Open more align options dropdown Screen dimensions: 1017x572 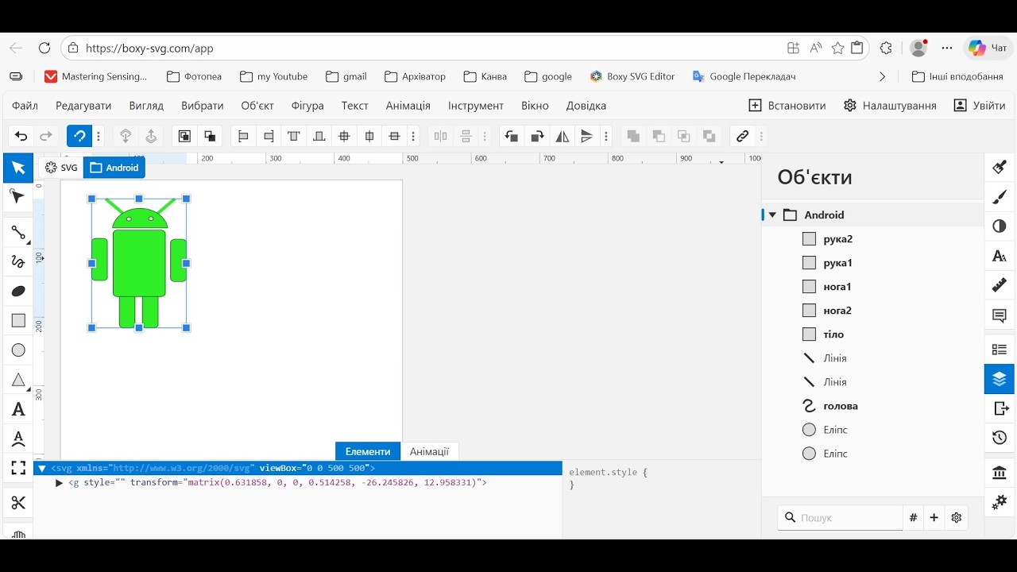coord(413,137)
